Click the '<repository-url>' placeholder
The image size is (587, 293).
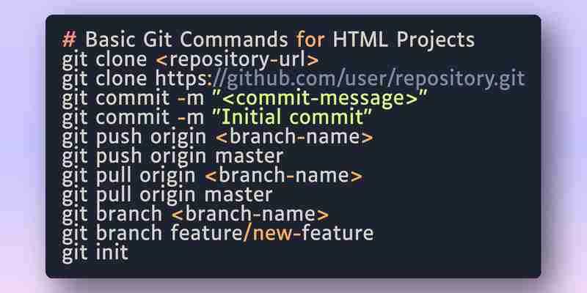pyautogui.click(x=237, y=60)
